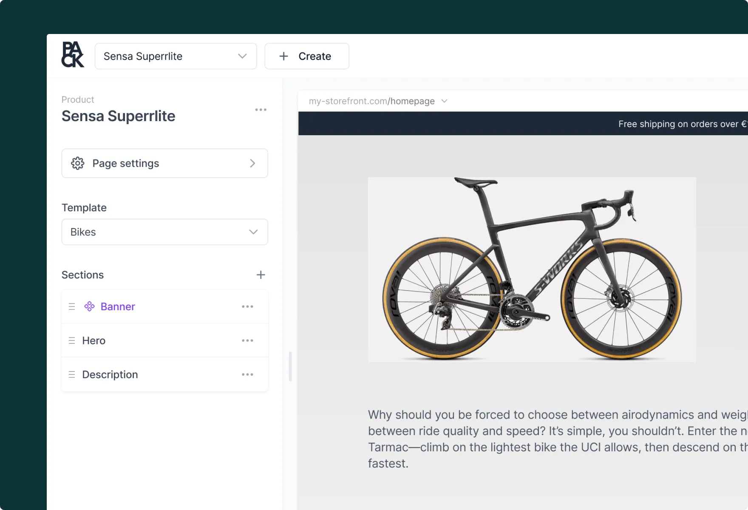This screenshot has height=510, width=748.
Task: Click the Sensa Superrlite product title
Action: [x=118, y=116]
